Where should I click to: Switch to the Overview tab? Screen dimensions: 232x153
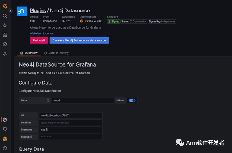click(29, 53)
